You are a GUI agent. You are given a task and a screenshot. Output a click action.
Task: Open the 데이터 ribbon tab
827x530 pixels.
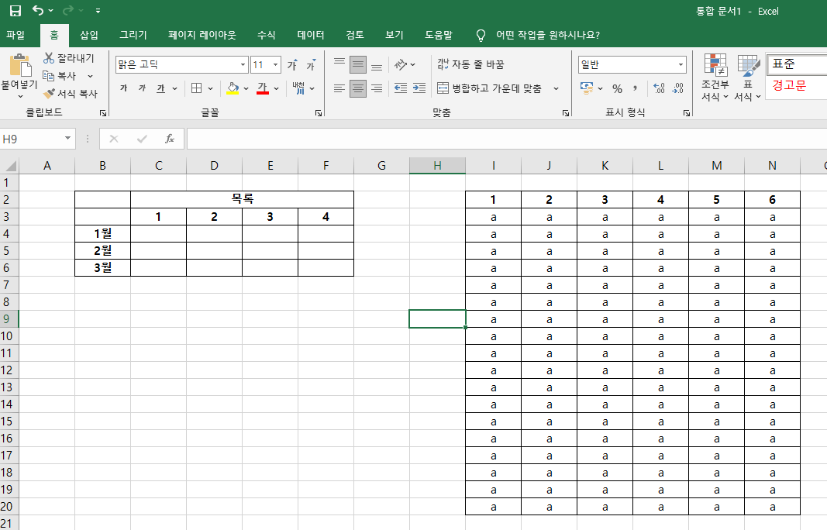[x=310, y=35]
